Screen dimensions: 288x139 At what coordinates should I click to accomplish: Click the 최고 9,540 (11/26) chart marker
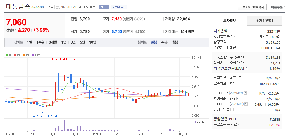click(65, 59)
